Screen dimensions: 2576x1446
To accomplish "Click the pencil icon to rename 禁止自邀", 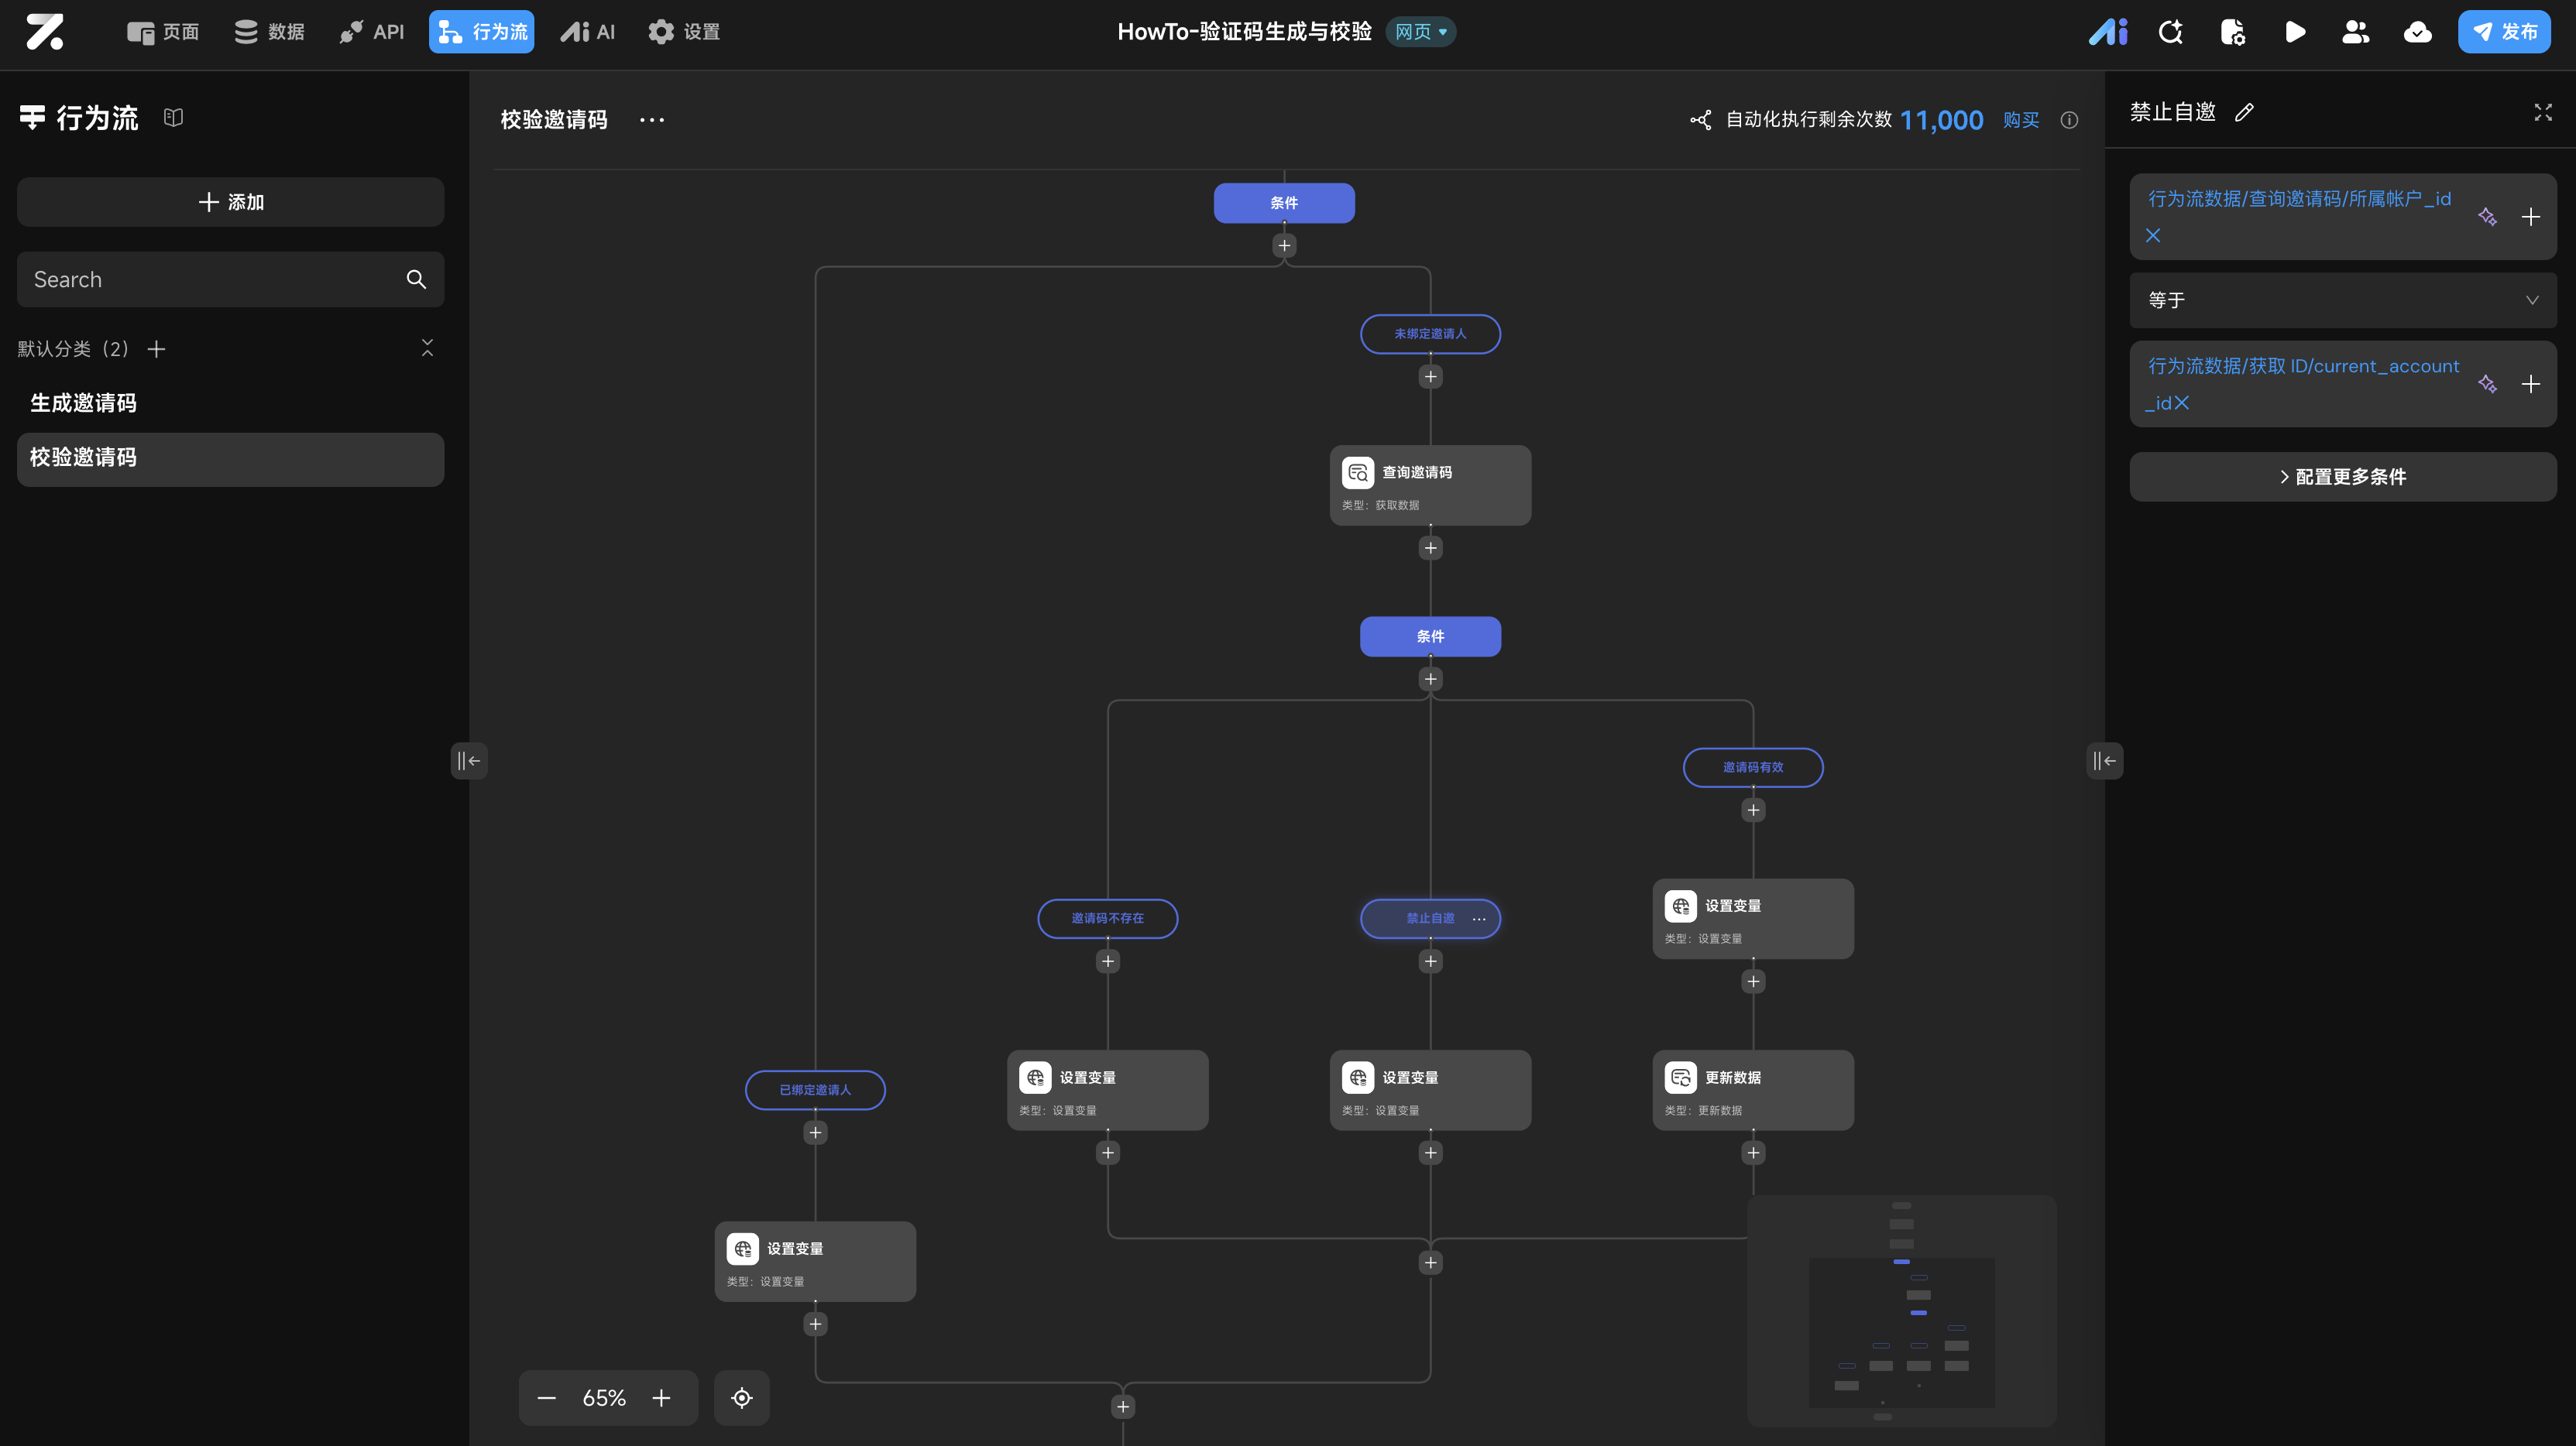I will [2244, 112].
